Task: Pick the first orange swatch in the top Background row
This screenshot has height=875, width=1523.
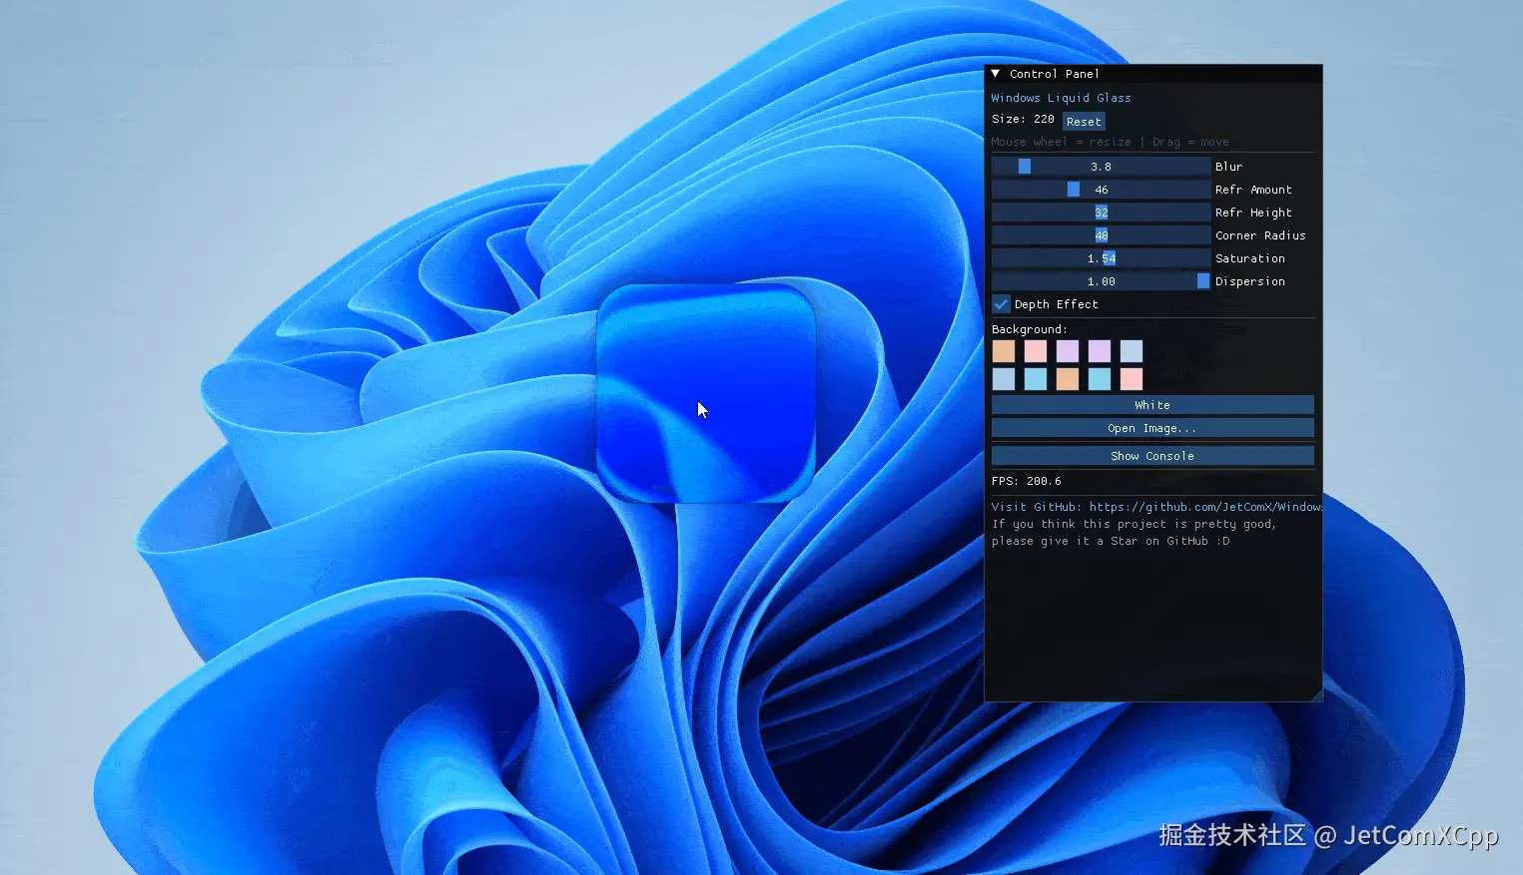Action: point(1004,351)
